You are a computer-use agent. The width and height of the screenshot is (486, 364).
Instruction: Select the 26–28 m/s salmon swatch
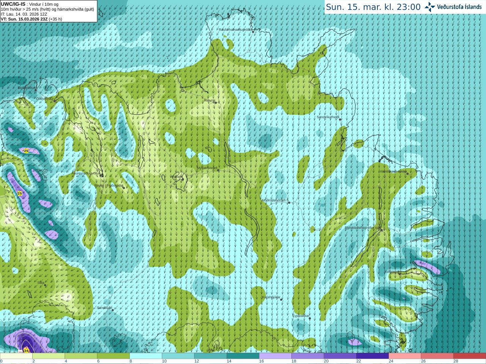click(437, 356)
